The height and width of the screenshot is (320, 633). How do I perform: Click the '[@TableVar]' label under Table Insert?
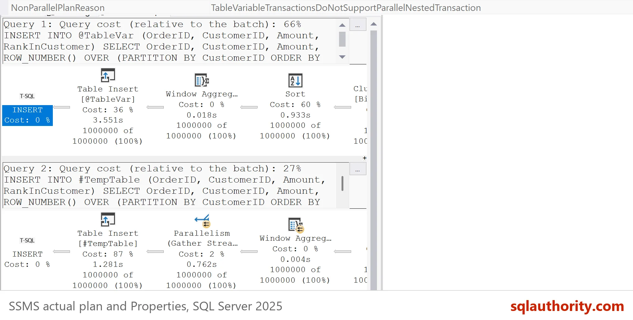(108, 99)
